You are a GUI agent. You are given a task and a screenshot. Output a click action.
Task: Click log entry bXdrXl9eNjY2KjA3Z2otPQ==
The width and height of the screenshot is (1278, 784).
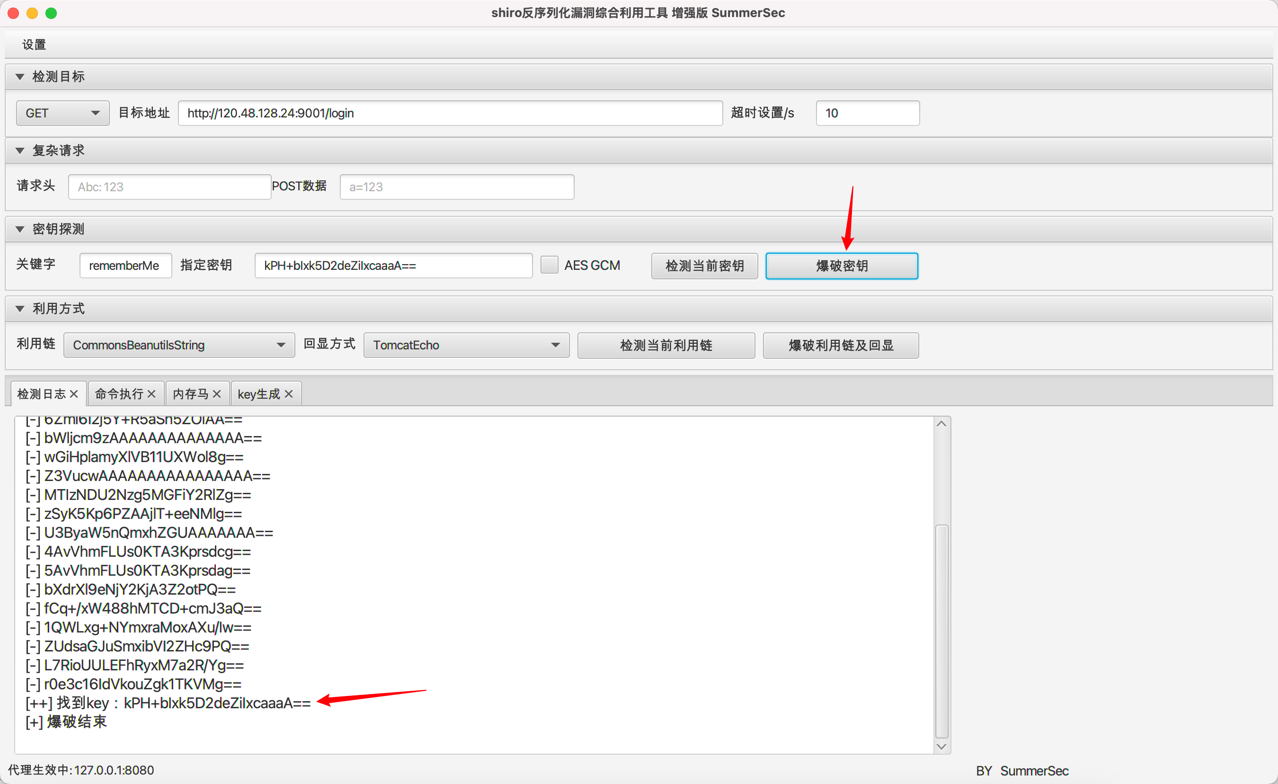131,589
